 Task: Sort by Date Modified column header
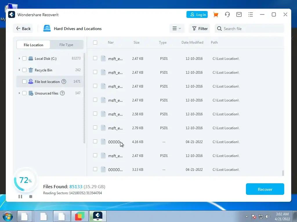point(192,42)
